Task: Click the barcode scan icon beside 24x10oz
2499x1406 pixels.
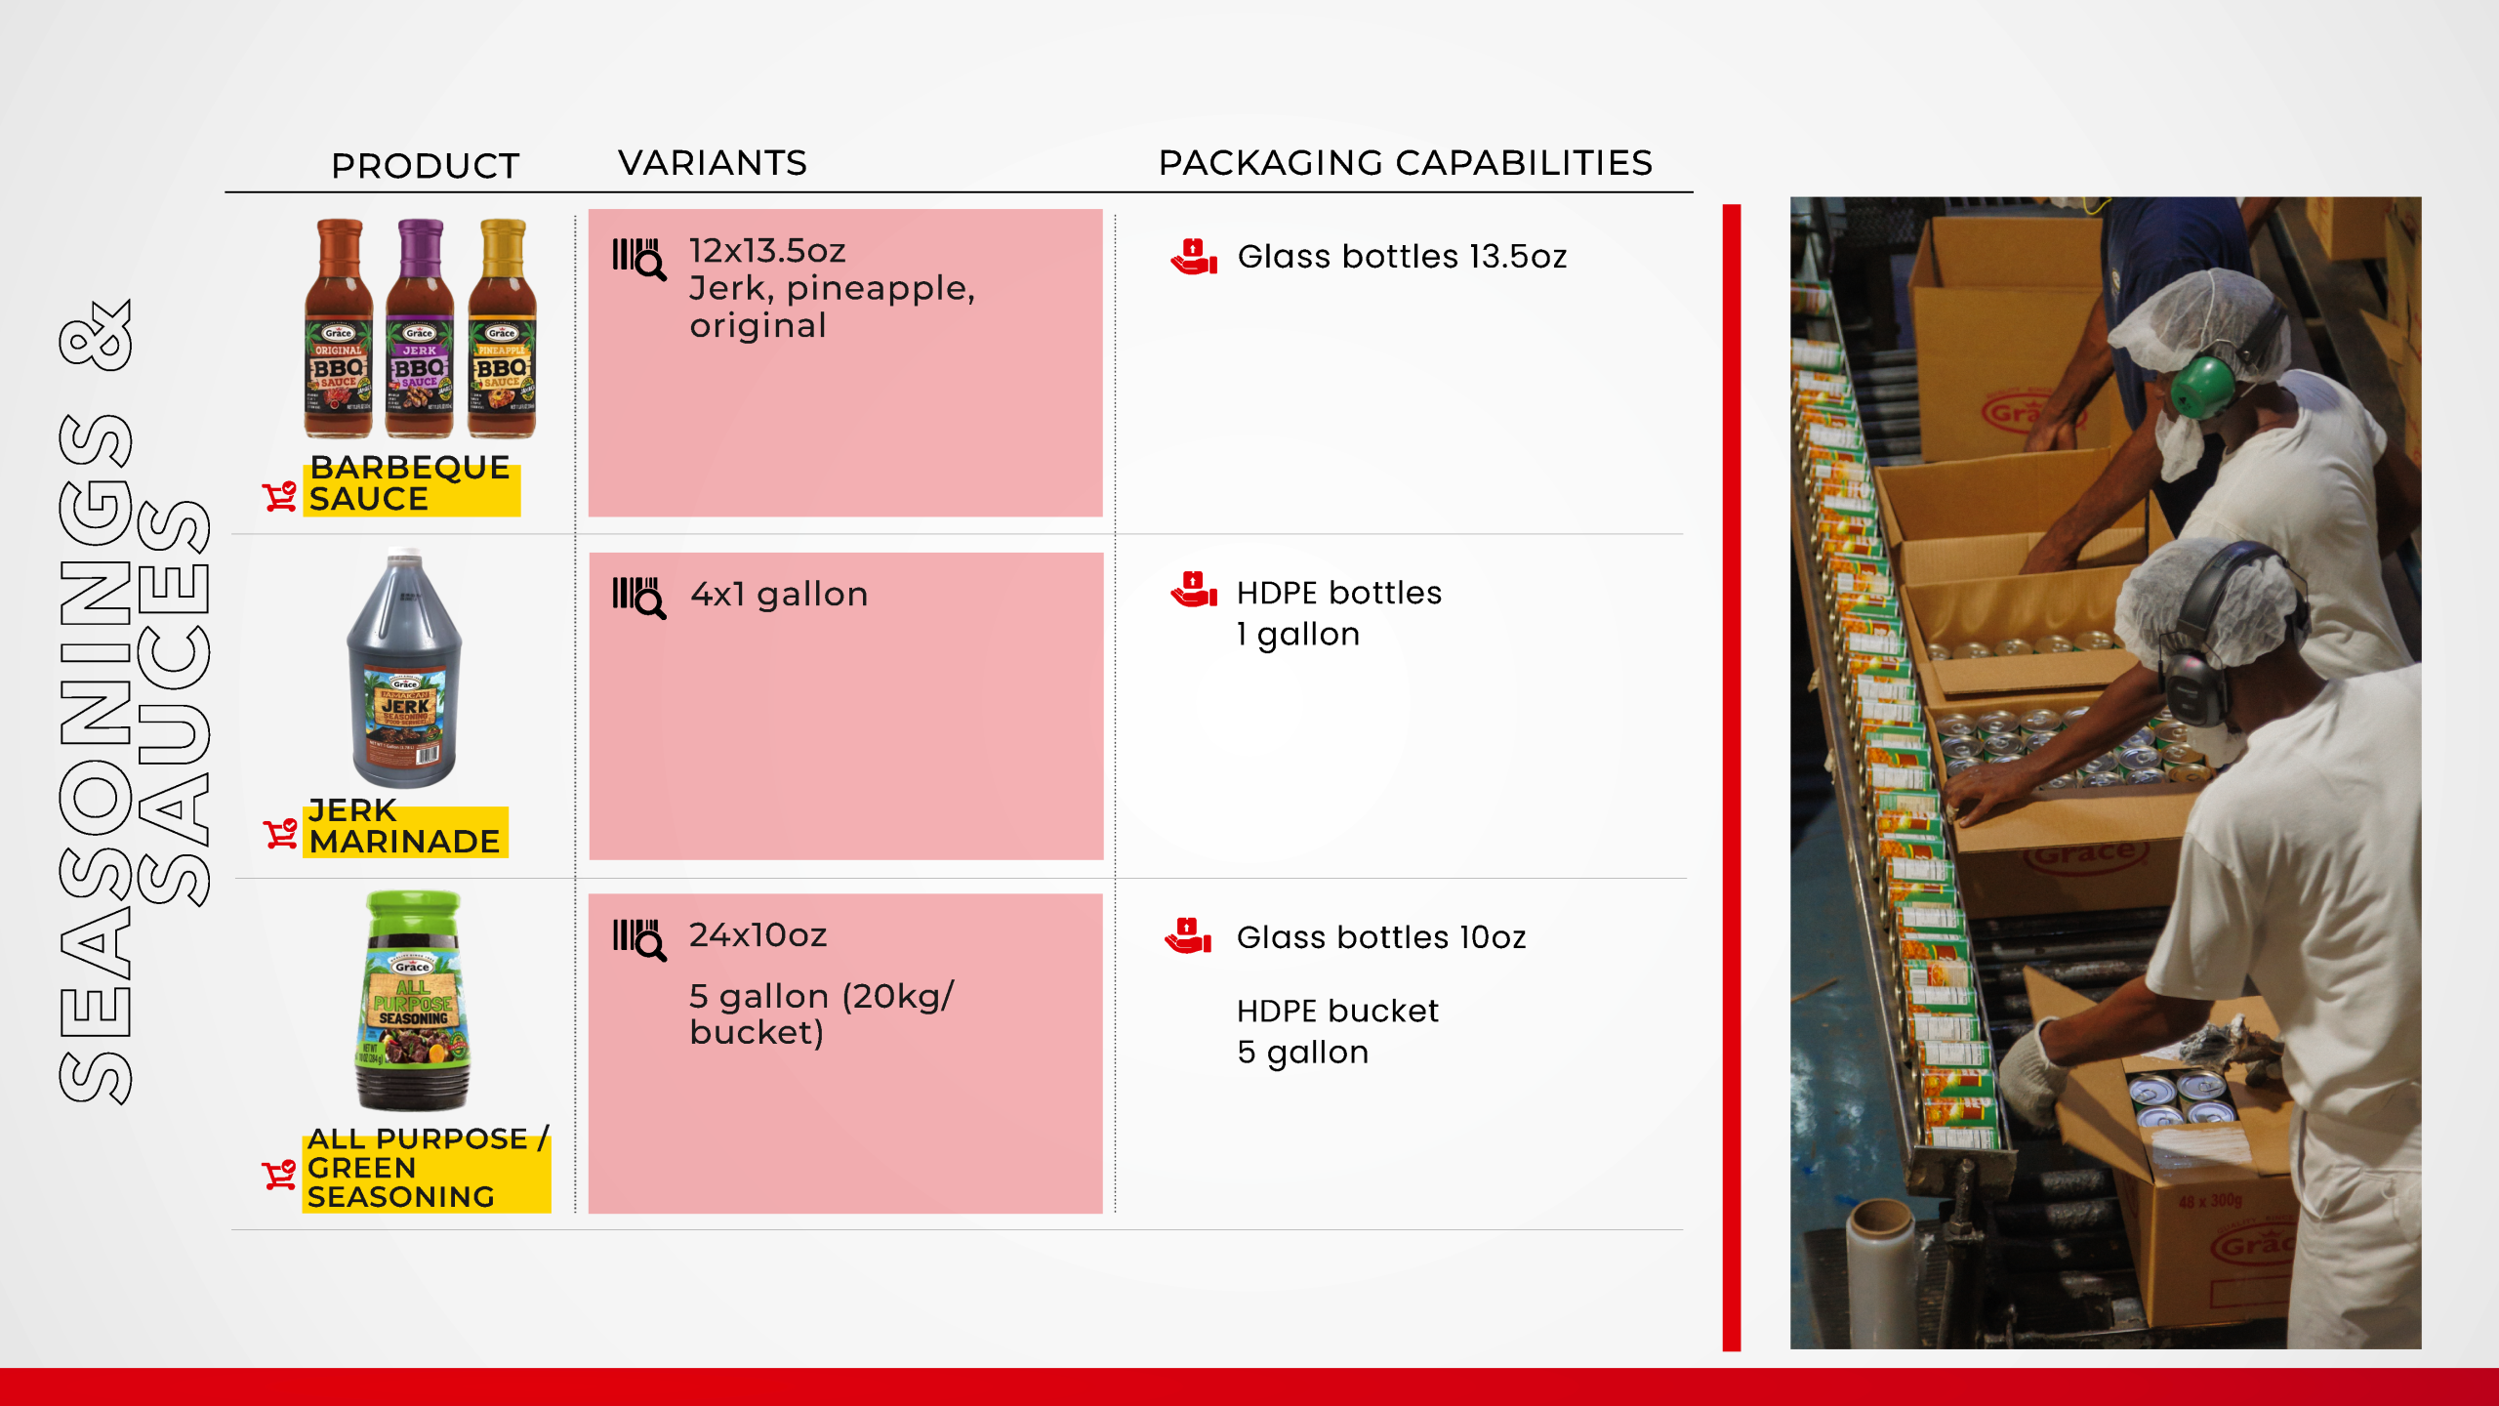Action: click(x=638, y=938)
